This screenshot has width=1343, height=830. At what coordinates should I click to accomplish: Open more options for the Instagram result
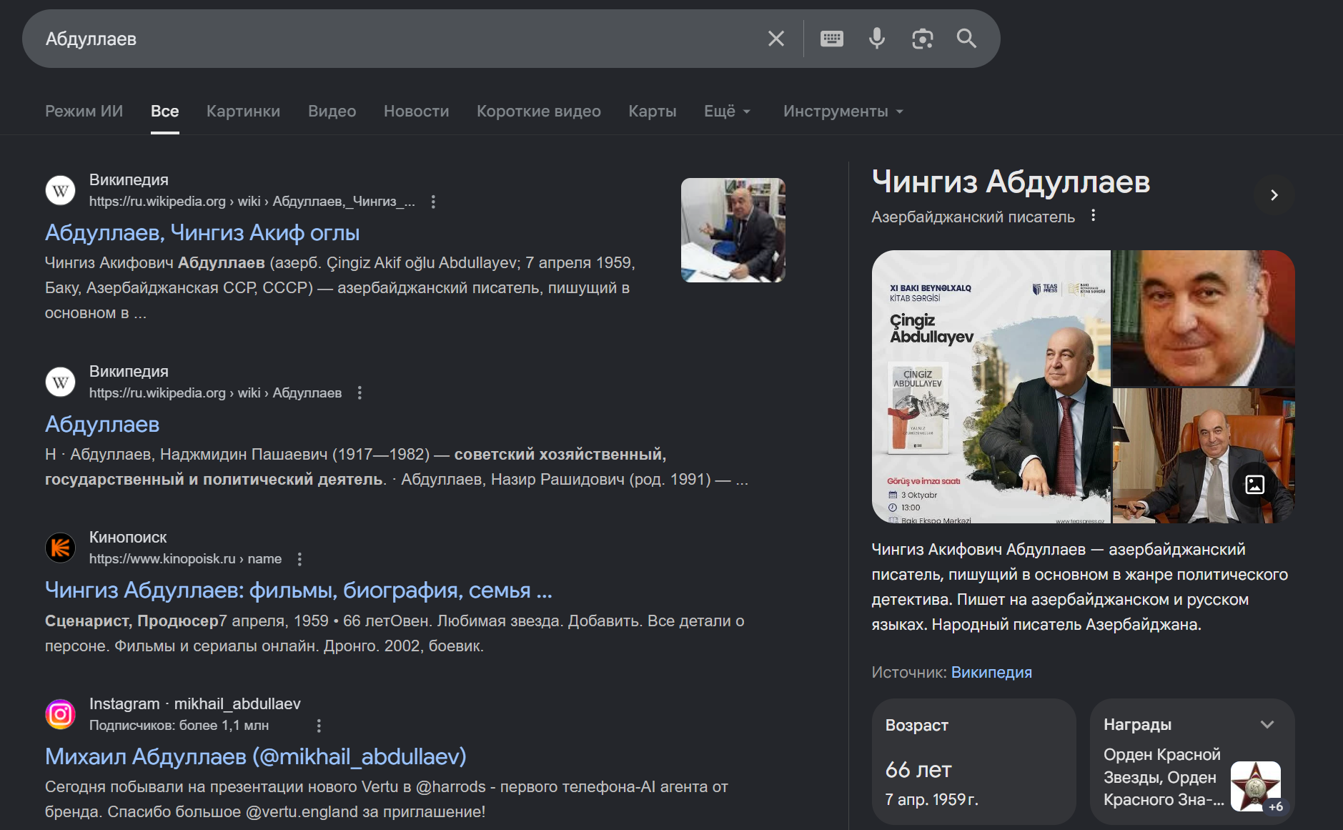[x=319, y=726]
